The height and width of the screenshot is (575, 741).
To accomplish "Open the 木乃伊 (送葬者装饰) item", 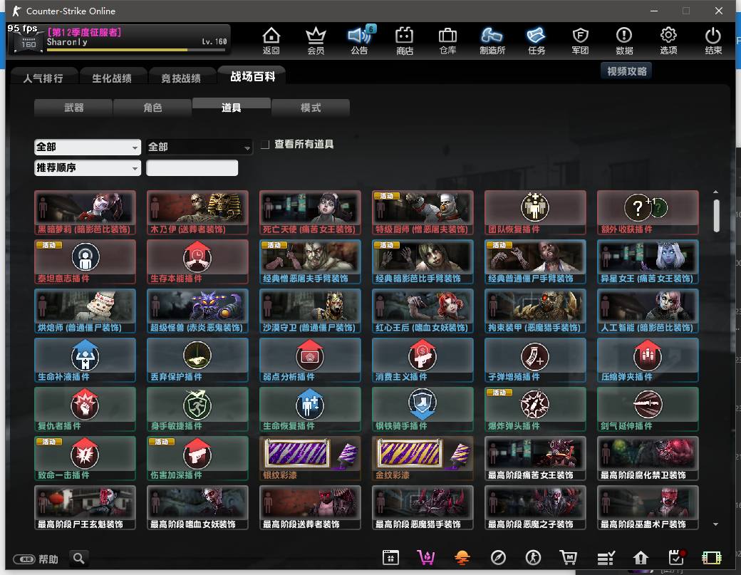I will [x=197, y=212].
